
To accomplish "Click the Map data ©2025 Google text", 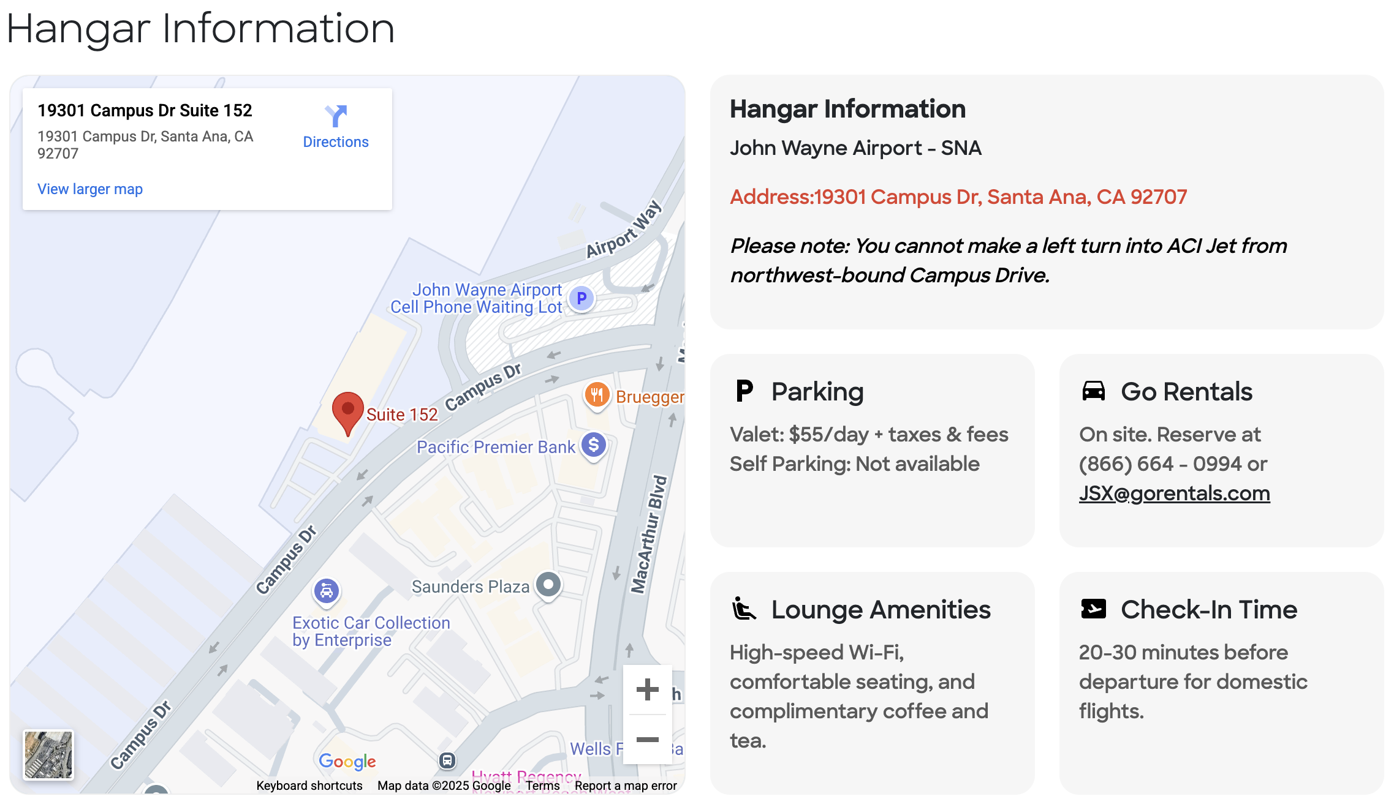I will (444, 786).
